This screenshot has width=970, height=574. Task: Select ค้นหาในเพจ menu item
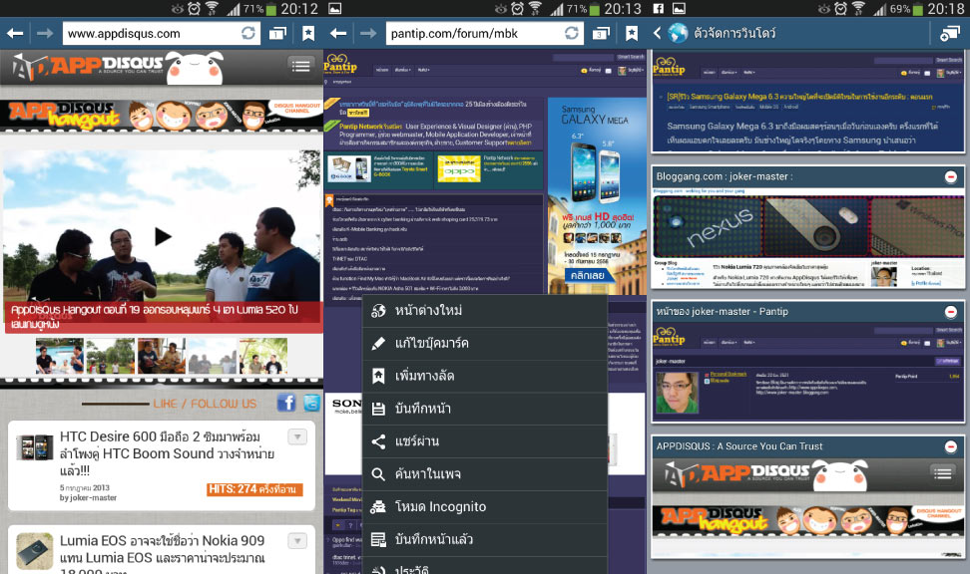[x=484, y=474]
